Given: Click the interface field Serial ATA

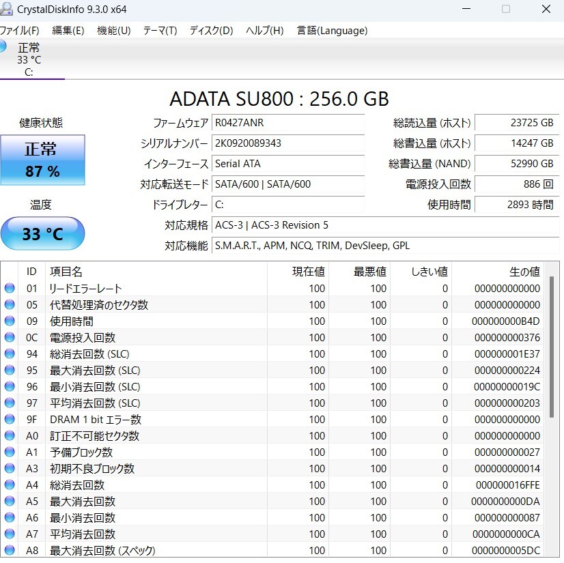Looking at the screenshot, I should (288, 164).
